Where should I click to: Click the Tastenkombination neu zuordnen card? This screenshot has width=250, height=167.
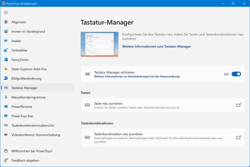163,137
